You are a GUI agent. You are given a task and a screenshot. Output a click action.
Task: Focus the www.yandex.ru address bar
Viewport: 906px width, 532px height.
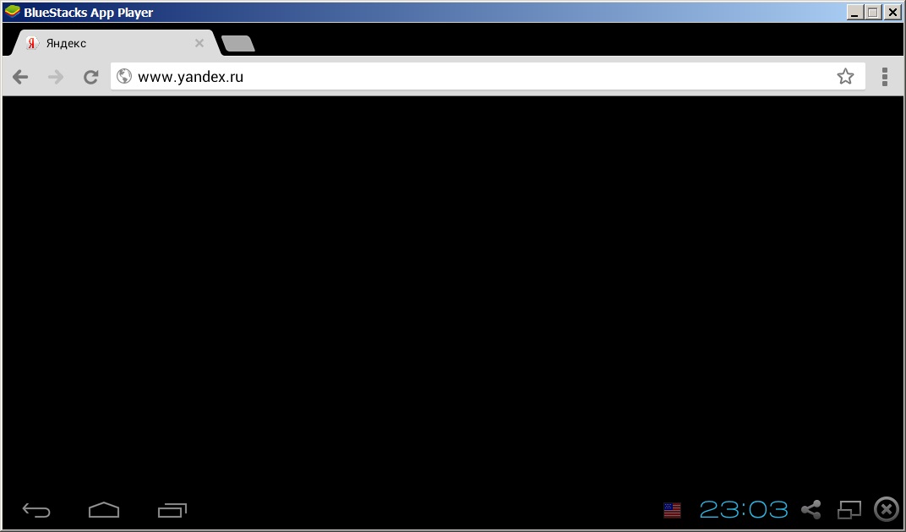click(473, 77)
